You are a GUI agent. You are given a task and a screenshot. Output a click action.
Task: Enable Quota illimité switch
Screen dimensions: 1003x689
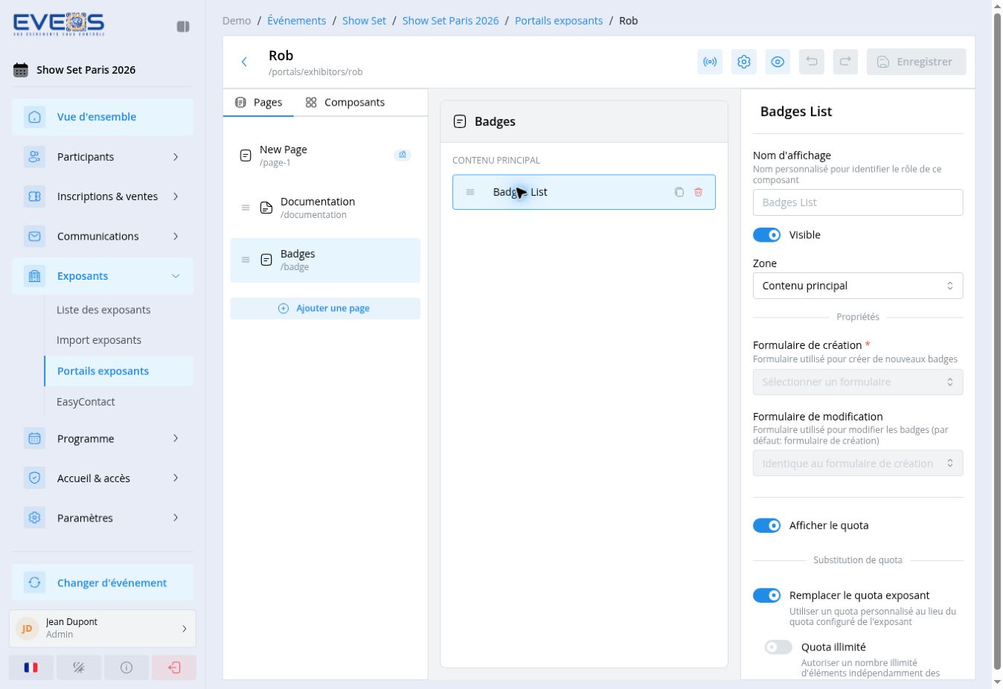click(x=779, y=647)
